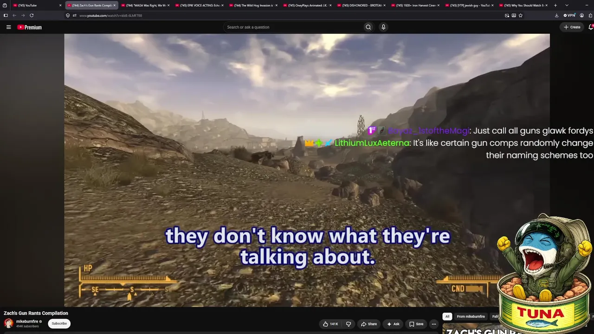This screenshot has height=334, width=594.
Task: Close the "(745) YouTube" tab
Action: click(x=60, y=6)
